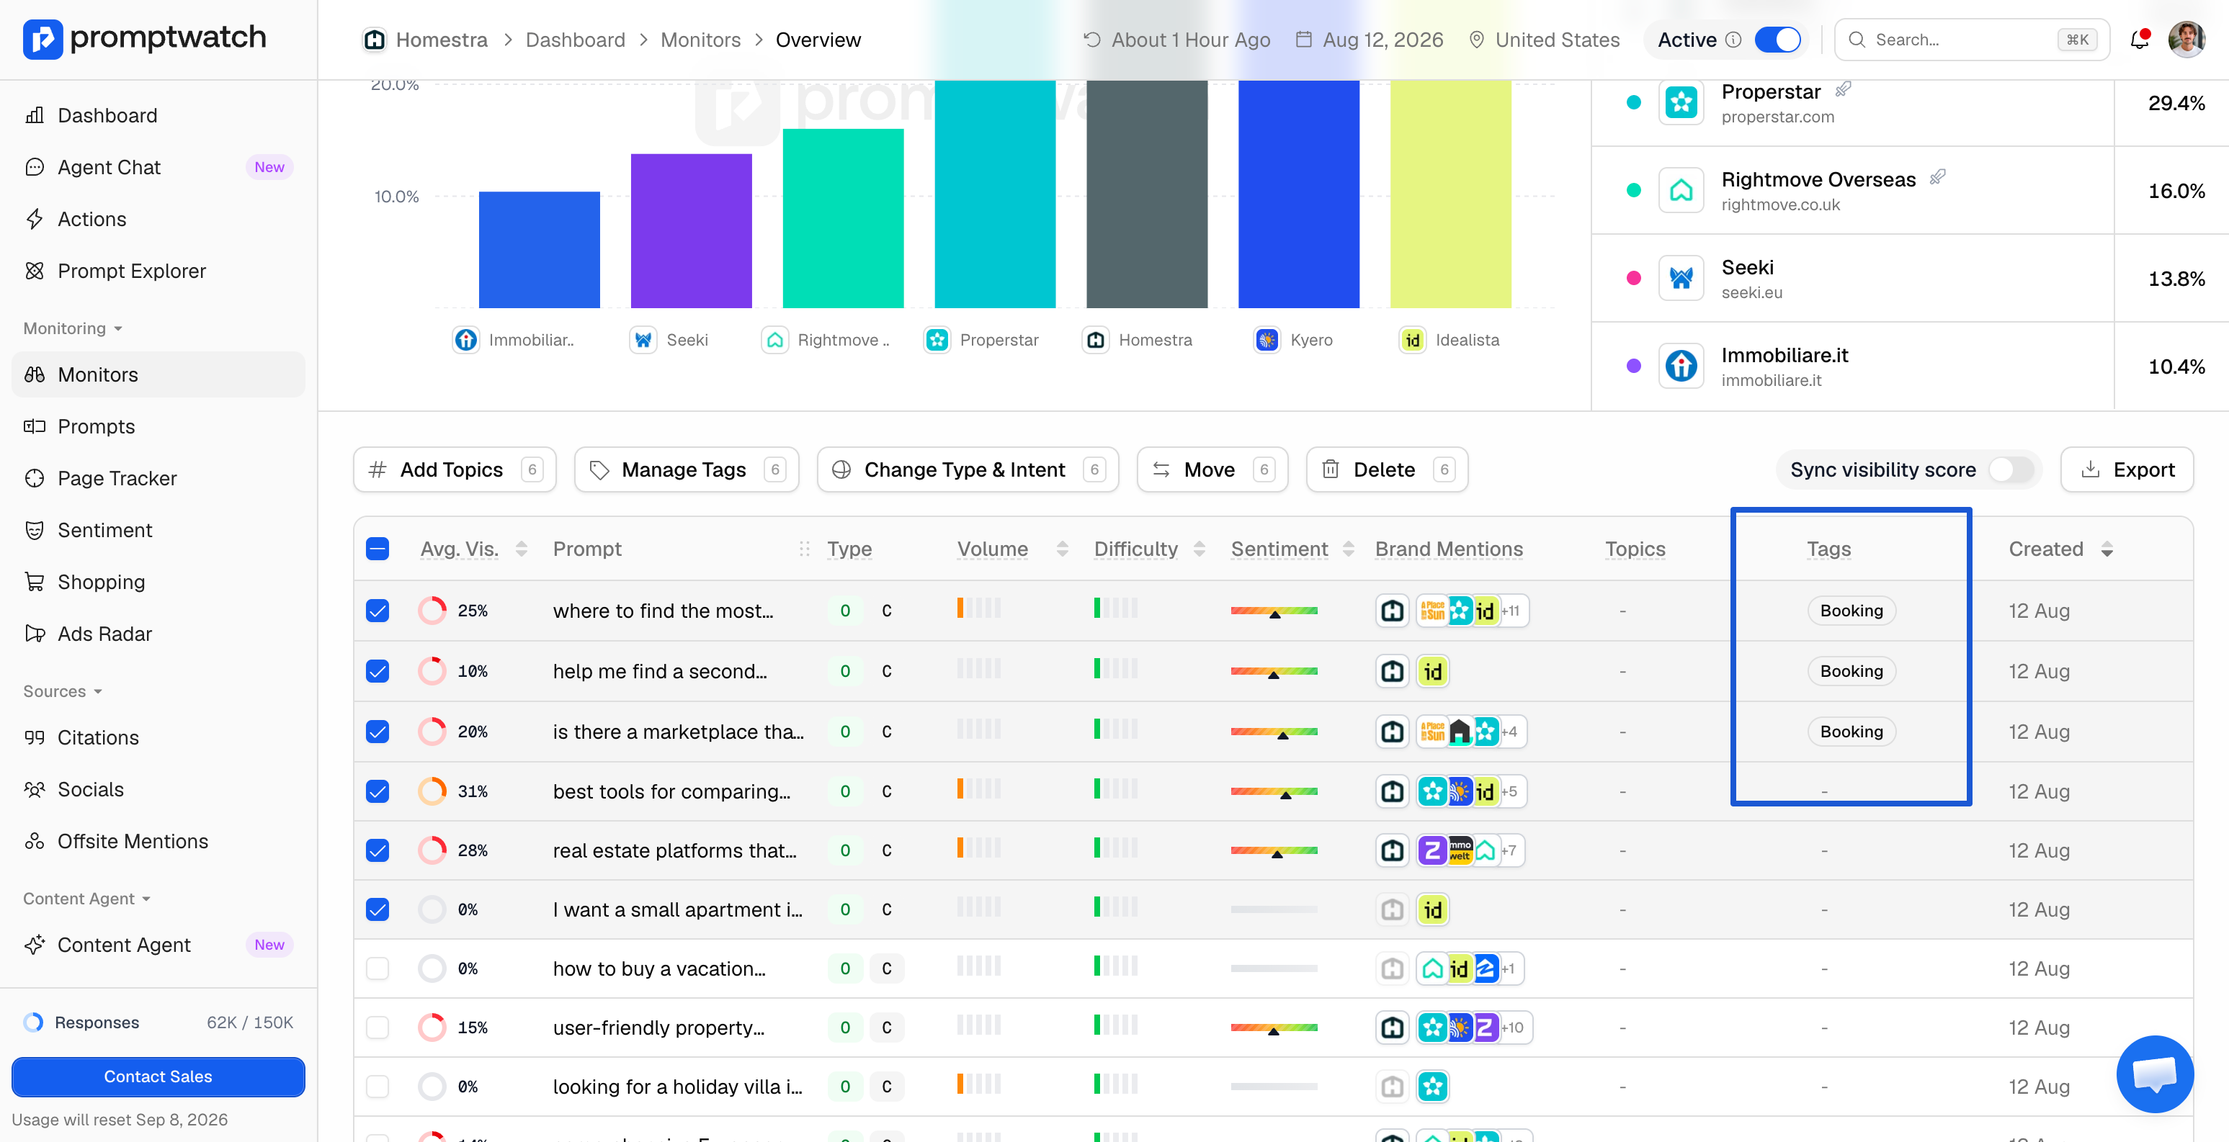This screenshot has height=1142, width=2229.
Task: Click the Active info icon
Action: click(x=1733, y=40)
